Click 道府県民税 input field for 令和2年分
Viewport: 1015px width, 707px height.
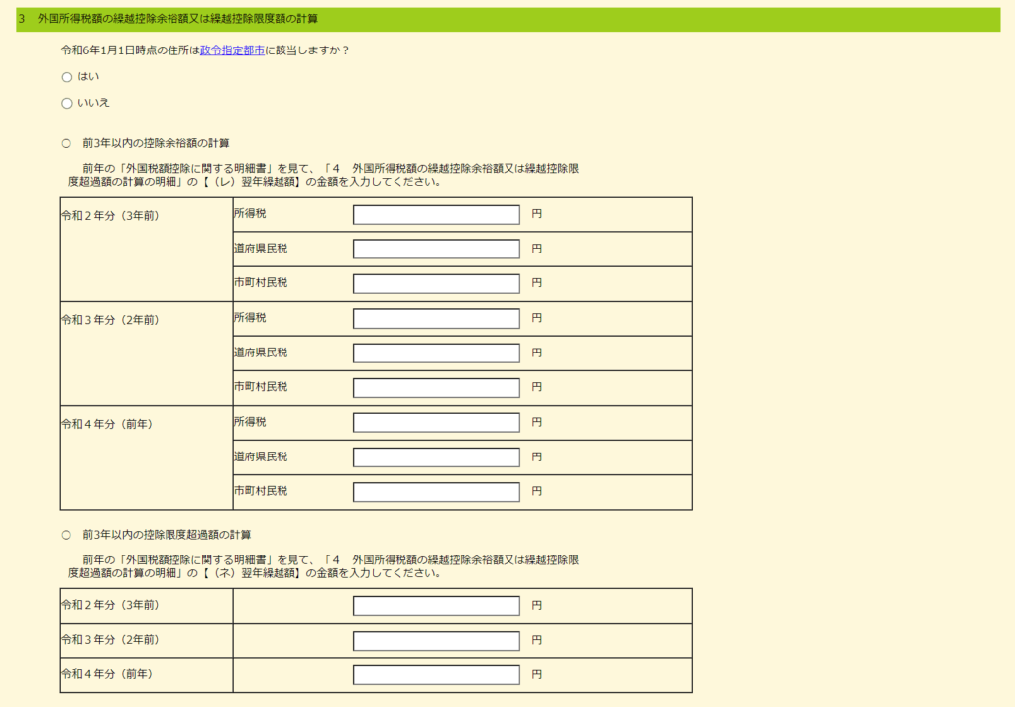pos(436,250)
